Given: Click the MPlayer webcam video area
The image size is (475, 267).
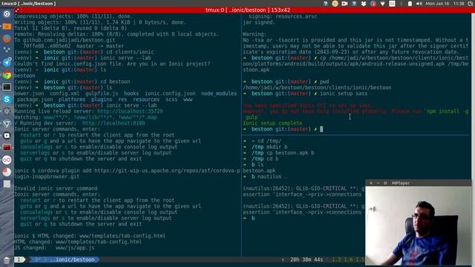Looking at the screenshot, I should point(418,225).
